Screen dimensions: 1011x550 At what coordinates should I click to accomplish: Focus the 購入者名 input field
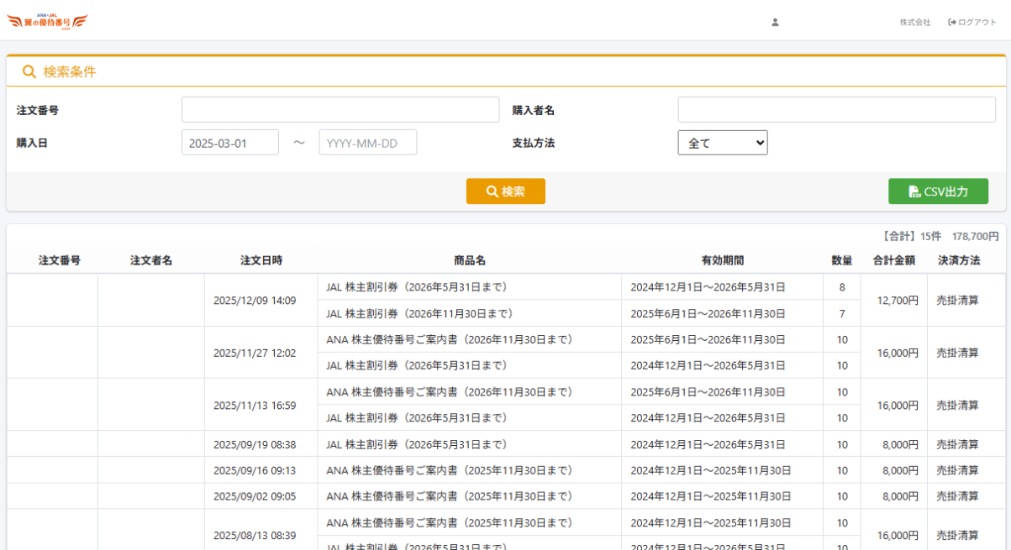(x=836, y=110)
